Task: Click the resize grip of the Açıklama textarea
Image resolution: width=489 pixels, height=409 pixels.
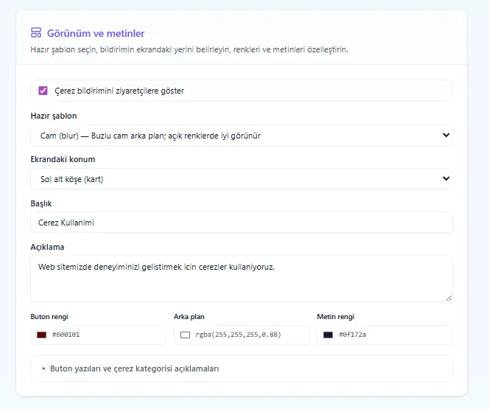Action: pos(448,298)
